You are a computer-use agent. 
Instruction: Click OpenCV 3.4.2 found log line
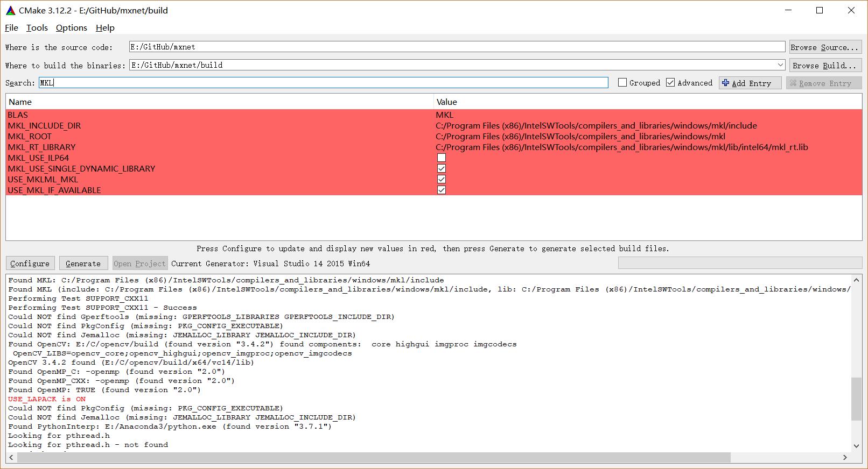click(x=131, y=363)
